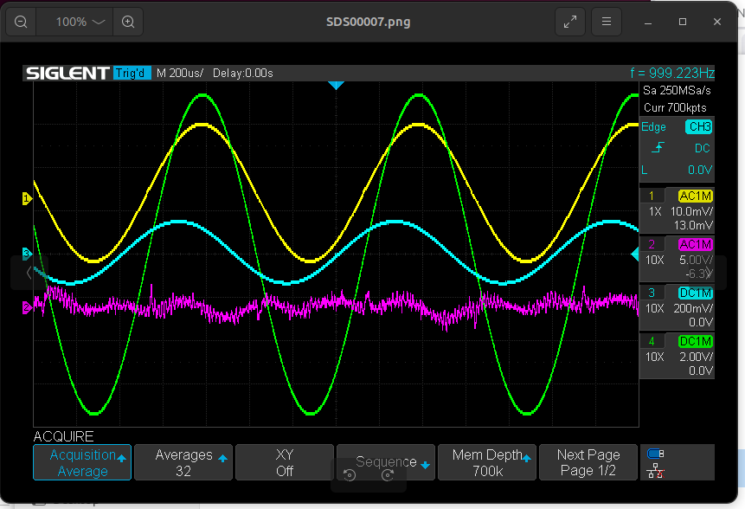The image size is (745, 509).
Task: Maximize the image viewer window
Action: pos(683,22)
